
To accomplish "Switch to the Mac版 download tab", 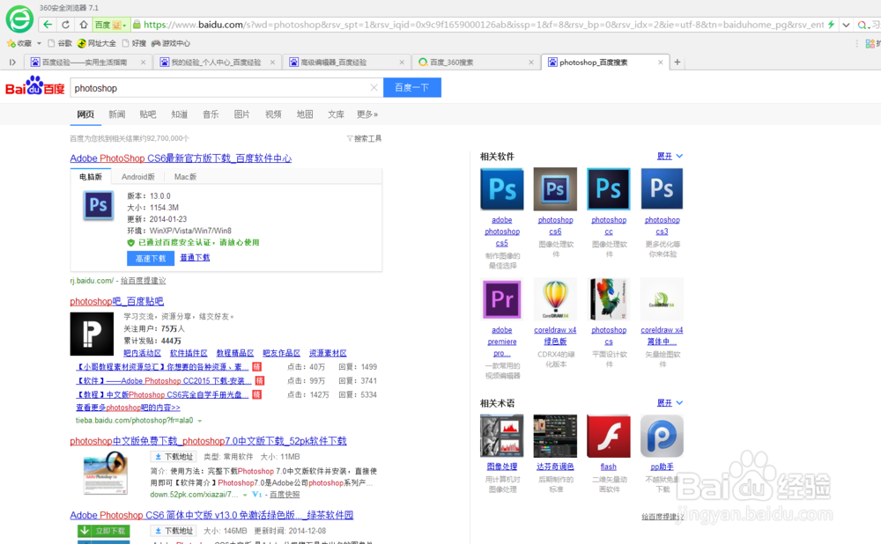I will (x=185, y=177).
